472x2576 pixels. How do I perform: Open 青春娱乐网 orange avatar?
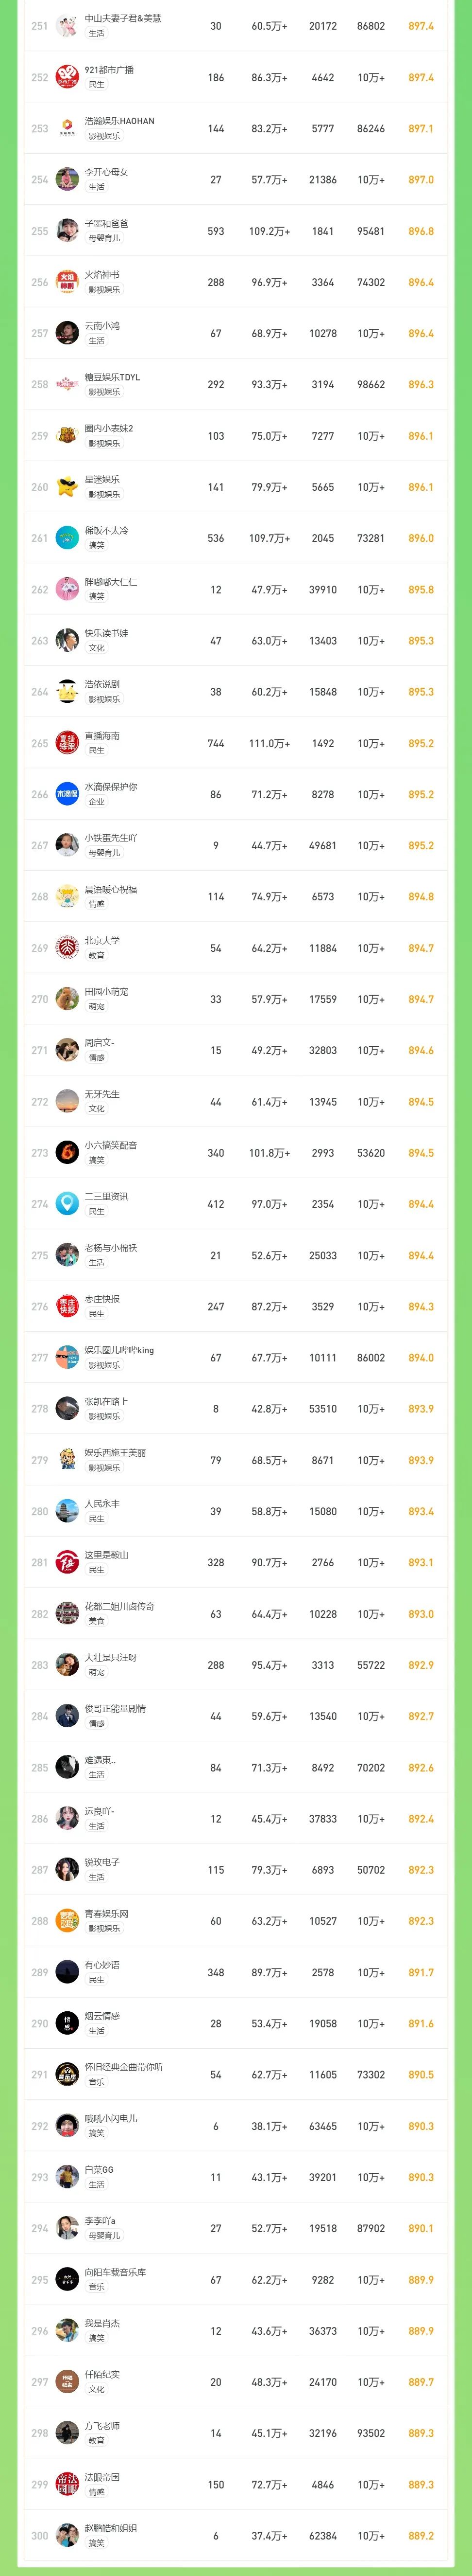click(x=67, y=1921)
